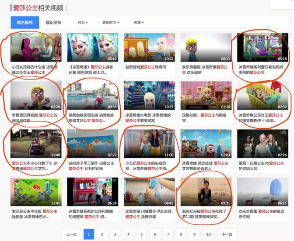Open the 11:00 Snow White costume thumbnail
The width and height of the screenshot is (294, 241).
coord(149,144)
